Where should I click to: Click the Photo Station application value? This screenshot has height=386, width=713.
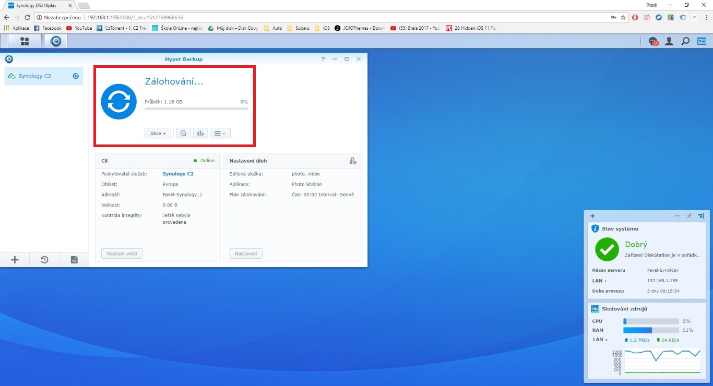(x=307, y=184)
